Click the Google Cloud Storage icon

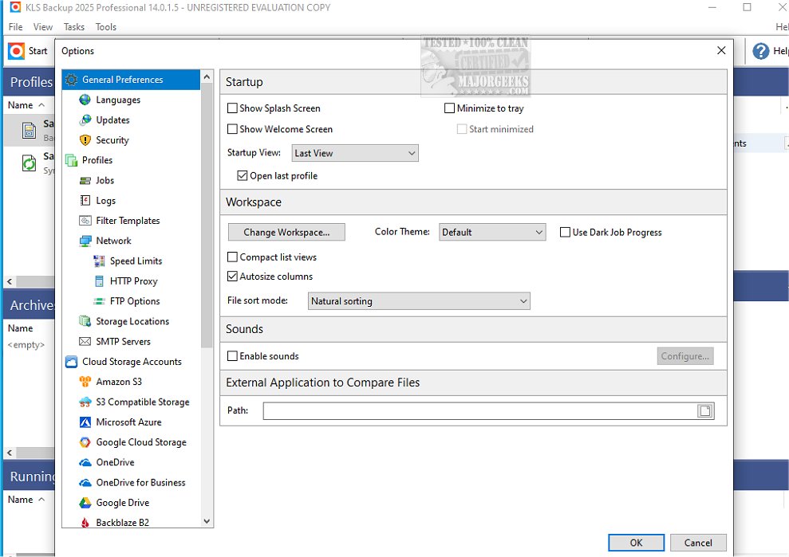(x=85, y=442)
